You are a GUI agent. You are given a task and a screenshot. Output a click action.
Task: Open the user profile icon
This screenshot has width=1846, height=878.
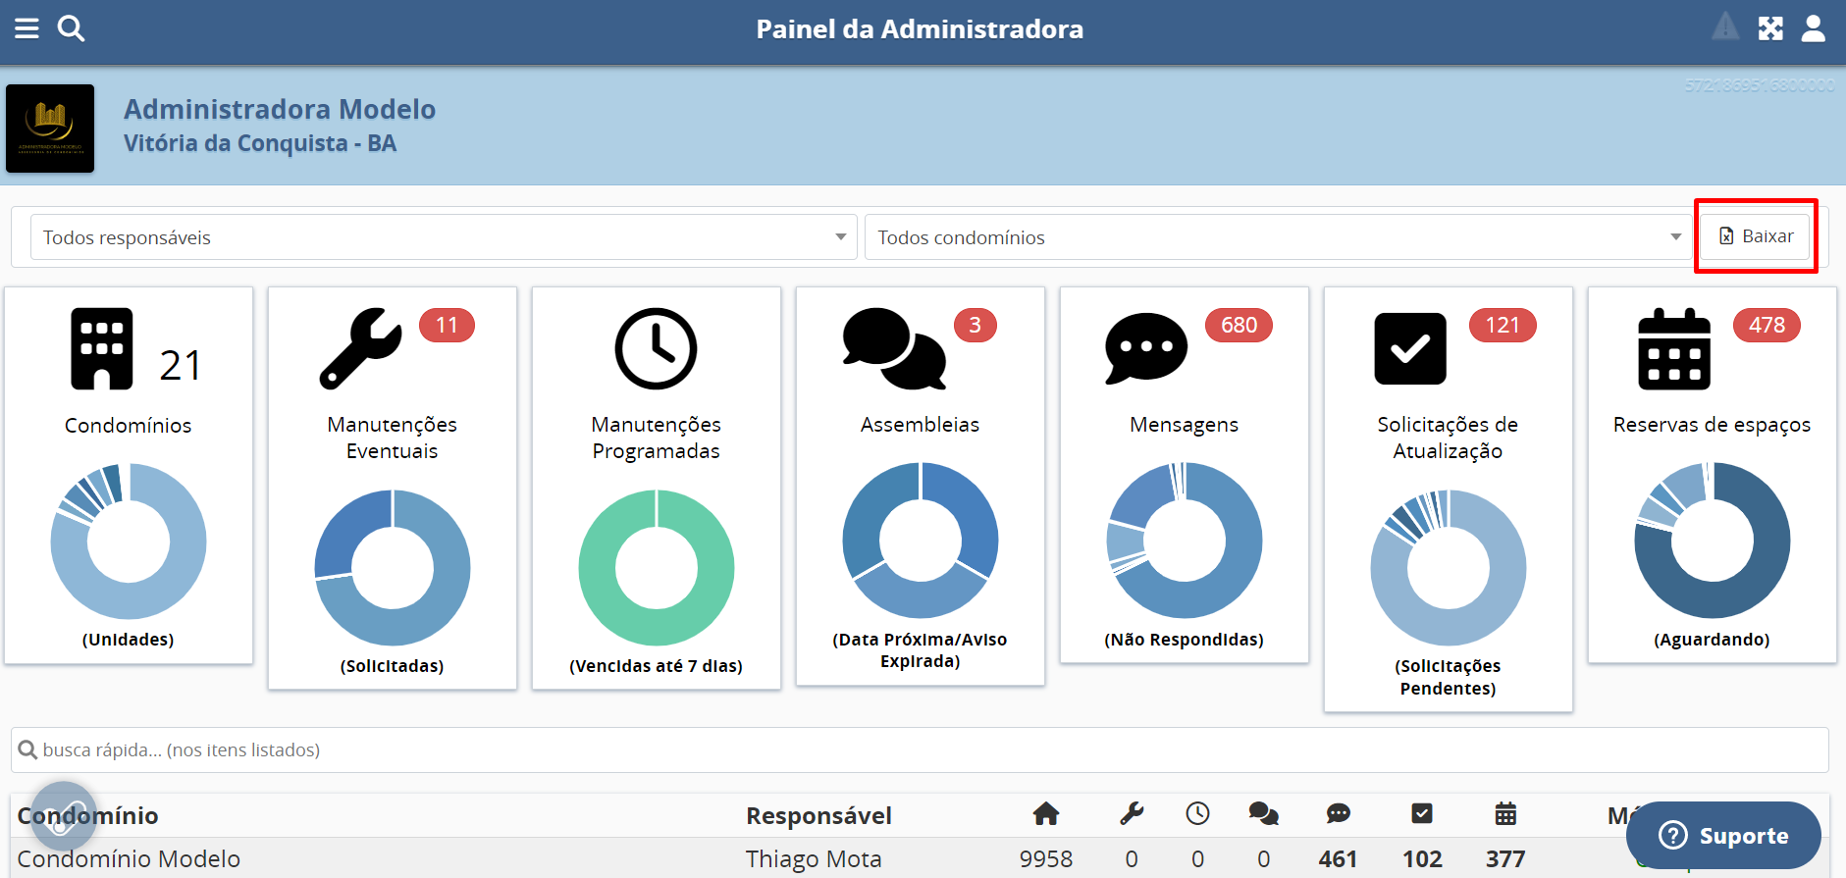click(x=1813, y=28)
